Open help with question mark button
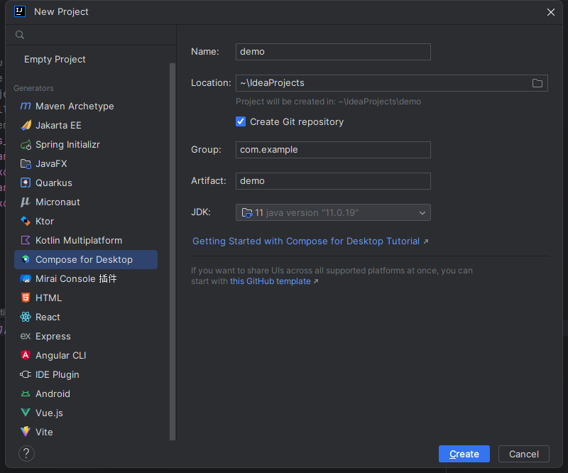Viewport: 568px width, 473px height. point(26,453)
